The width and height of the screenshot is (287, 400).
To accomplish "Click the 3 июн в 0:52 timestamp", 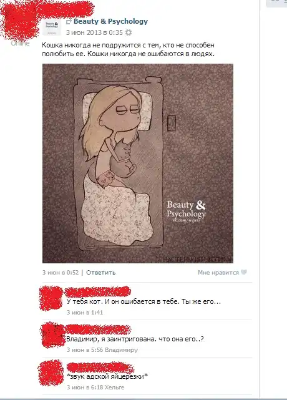I will coord(61,273).
